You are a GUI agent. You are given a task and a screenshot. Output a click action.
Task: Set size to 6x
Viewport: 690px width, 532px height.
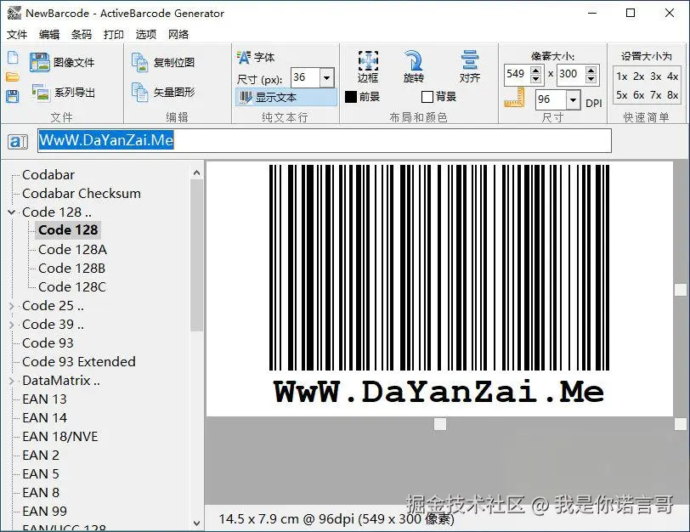click(639, 95)
